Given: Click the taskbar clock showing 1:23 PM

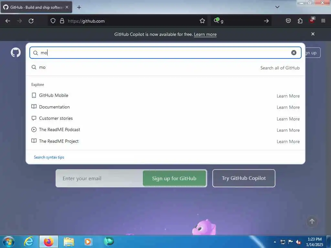Looking at the screenshot, I should (315, 242).
